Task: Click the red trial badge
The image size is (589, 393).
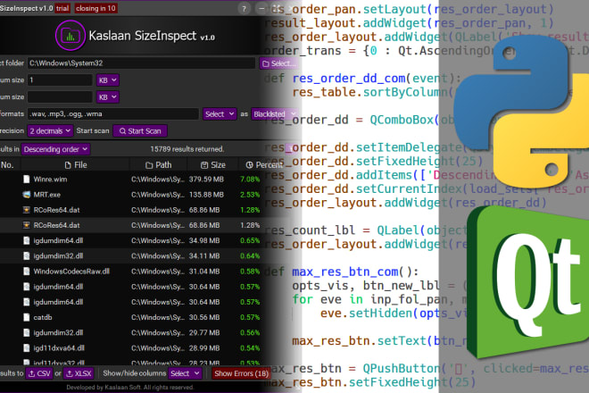Action: click(x=62, y=8)
